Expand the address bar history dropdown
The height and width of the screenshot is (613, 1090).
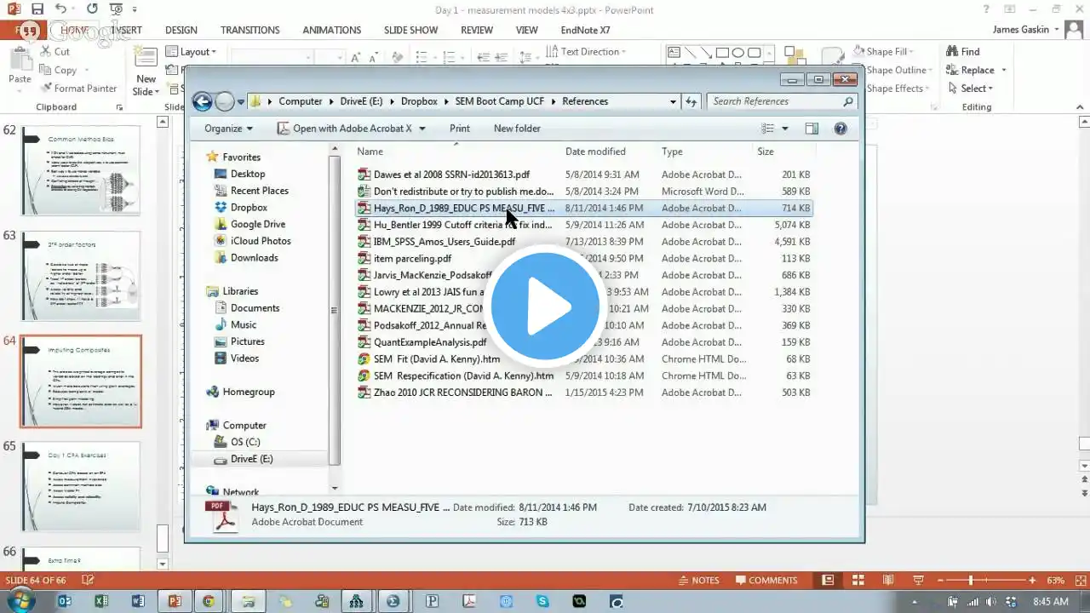coord(674,101)
